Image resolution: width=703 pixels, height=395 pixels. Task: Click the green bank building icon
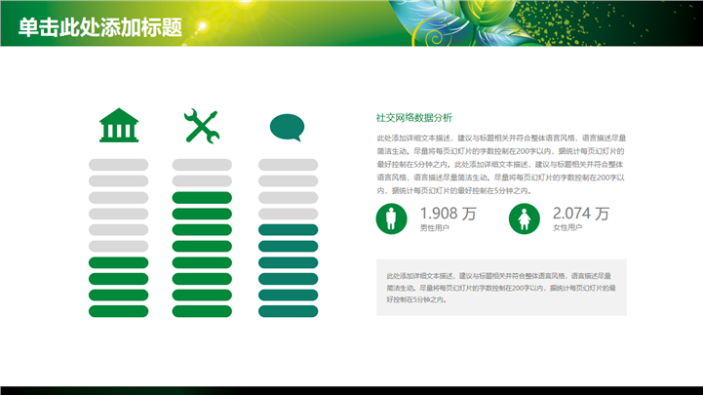click(118, 126)
